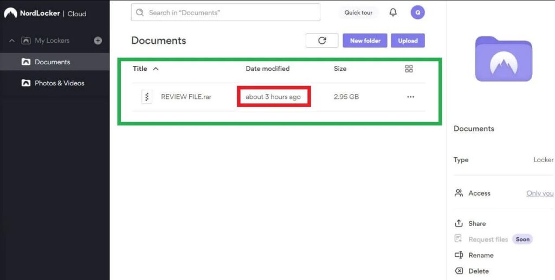Choose Delete in the details panel
555x280 pixels.
tap(479, 271)
